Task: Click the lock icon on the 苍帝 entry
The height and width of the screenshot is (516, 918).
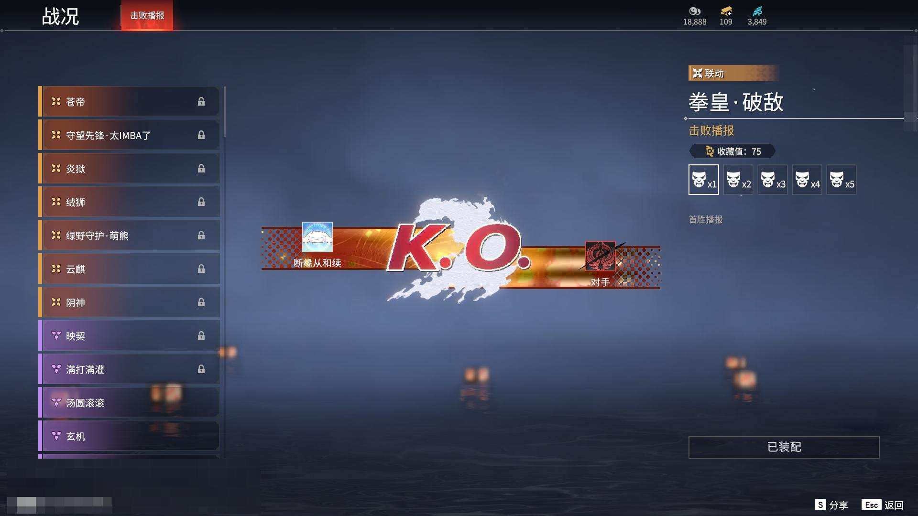Action: tap(201, 101)
